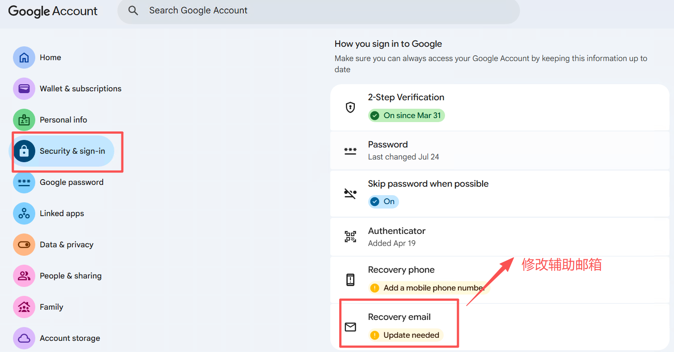This screenshot has height=352, width=674.
Task: Open Security & sign-in menu item
Action: tap(62, 151)
